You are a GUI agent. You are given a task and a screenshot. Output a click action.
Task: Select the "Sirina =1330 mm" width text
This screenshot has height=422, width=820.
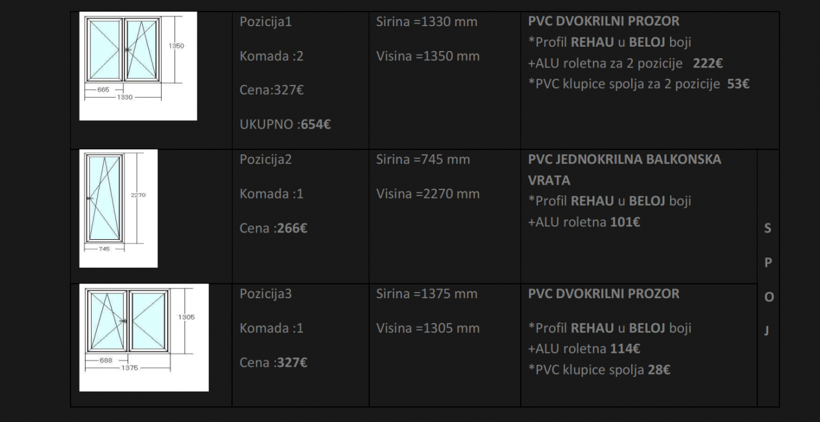coord(426,22)
